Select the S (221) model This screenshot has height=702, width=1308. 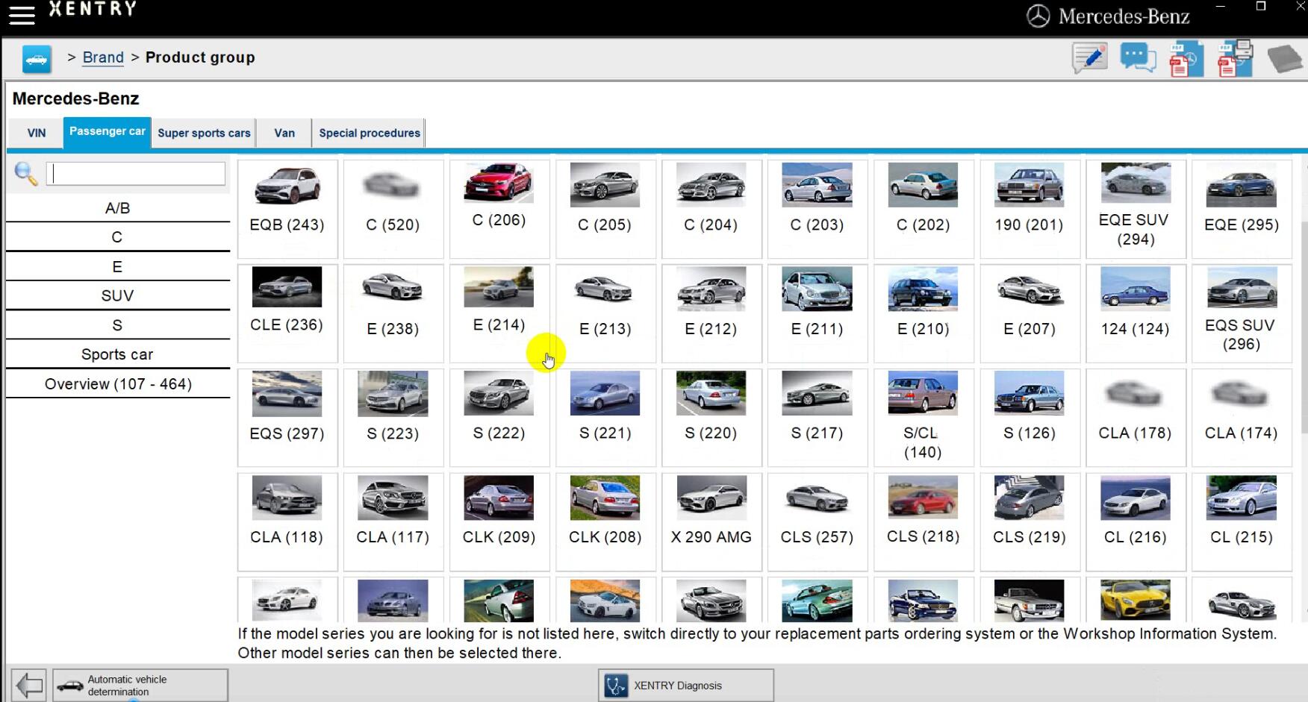(x=605, y=418)
